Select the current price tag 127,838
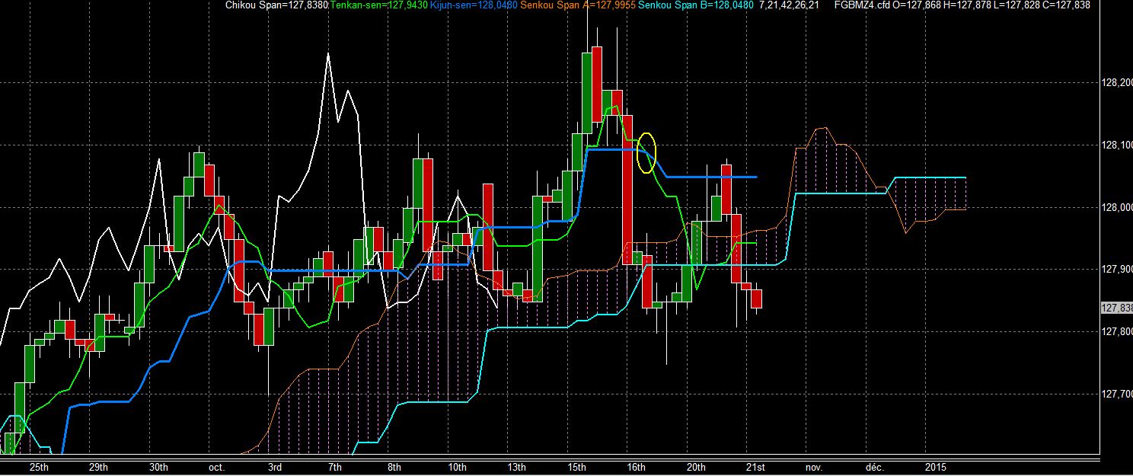The image size is (1133, 476). tap(1117, 308)
